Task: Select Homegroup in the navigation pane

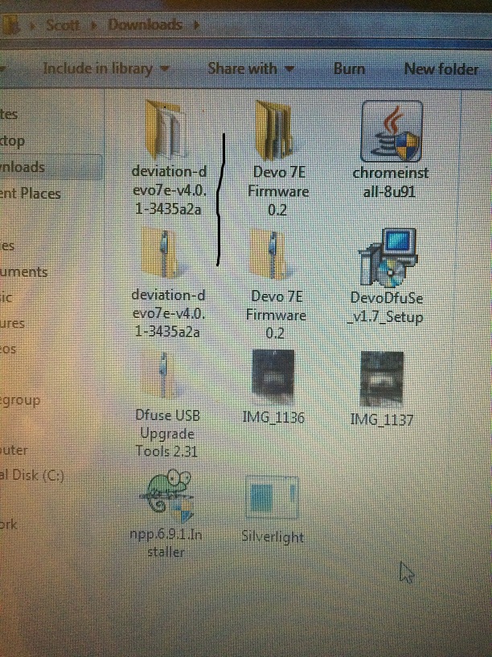Action: click(x=20, y=400)
